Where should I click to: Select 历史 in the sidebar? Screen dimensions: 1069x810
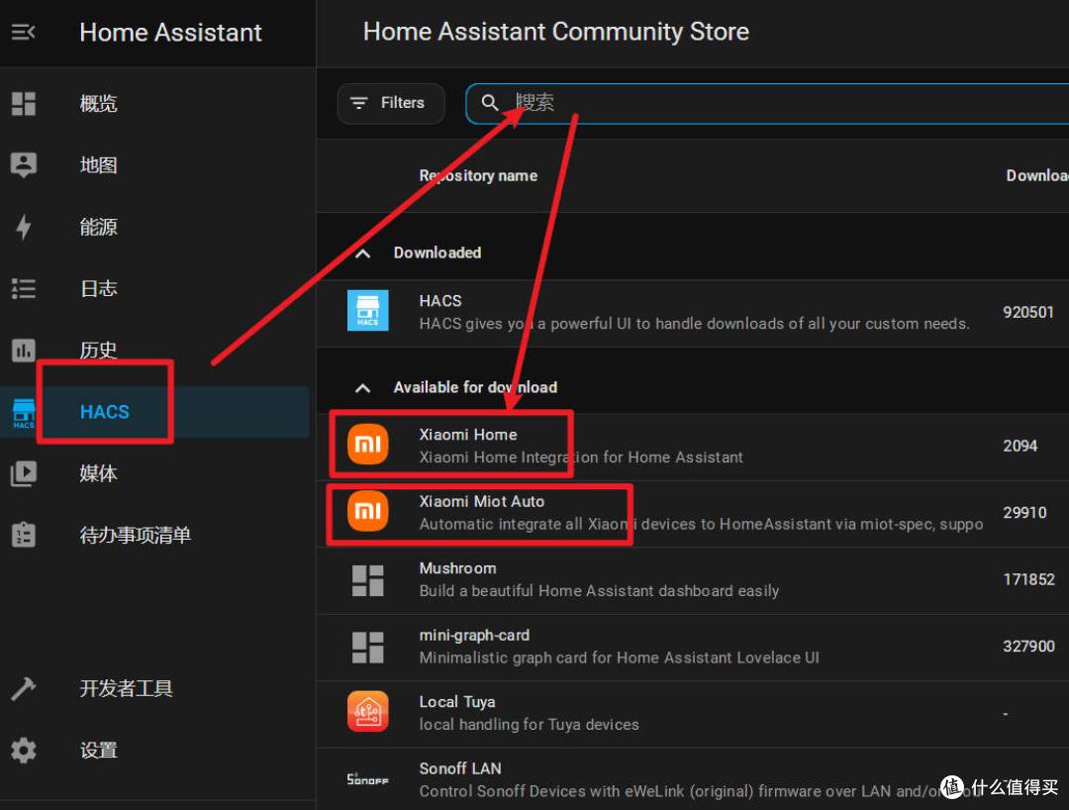pos(99,351)
